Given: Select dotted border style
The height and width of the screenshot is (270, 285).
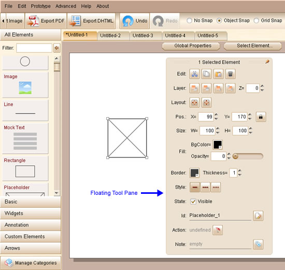Looking at the screenshot, I should point(216,187).
